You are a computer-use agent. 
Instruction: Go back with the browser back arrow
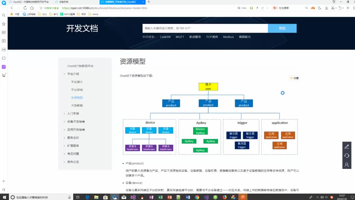pyautogui.click(x=12, y=8)
